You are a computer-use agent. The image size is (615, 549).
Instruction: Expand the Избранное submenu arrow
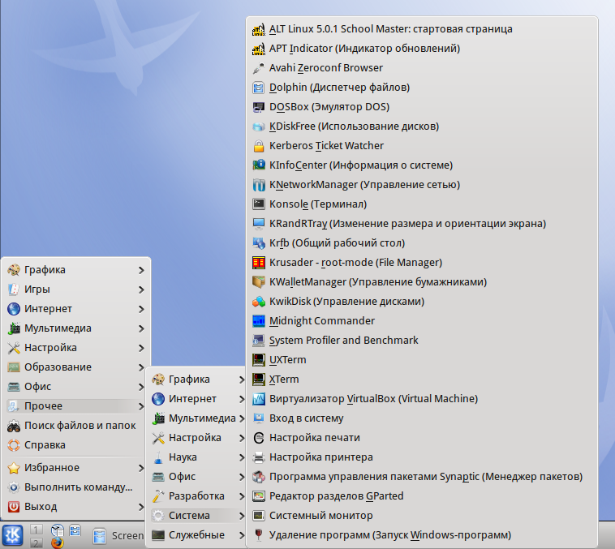[141, 468]
